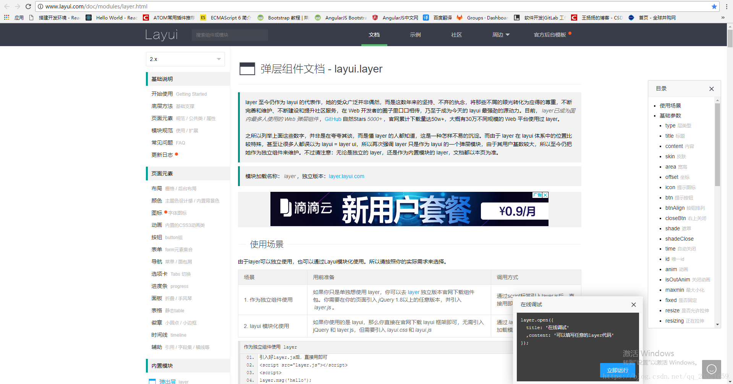Close the DiDi Cloud advertisement
Screen dimensions: 733x384
tap(545, 195)
